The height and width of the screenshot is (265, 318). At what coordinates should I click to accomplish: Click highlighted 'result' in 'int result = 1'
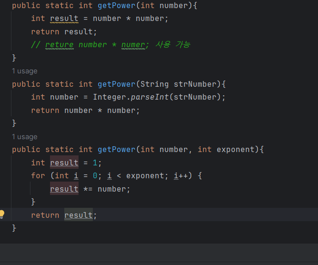(64, 163)
